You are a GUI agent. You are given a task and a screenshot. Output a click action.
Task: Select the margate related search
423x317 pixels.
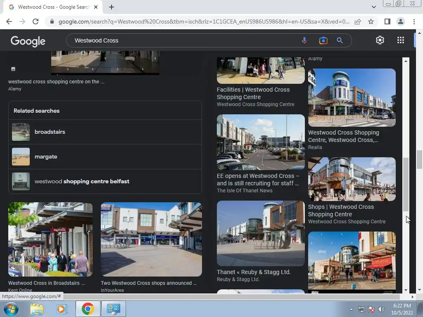click(105, 156)
